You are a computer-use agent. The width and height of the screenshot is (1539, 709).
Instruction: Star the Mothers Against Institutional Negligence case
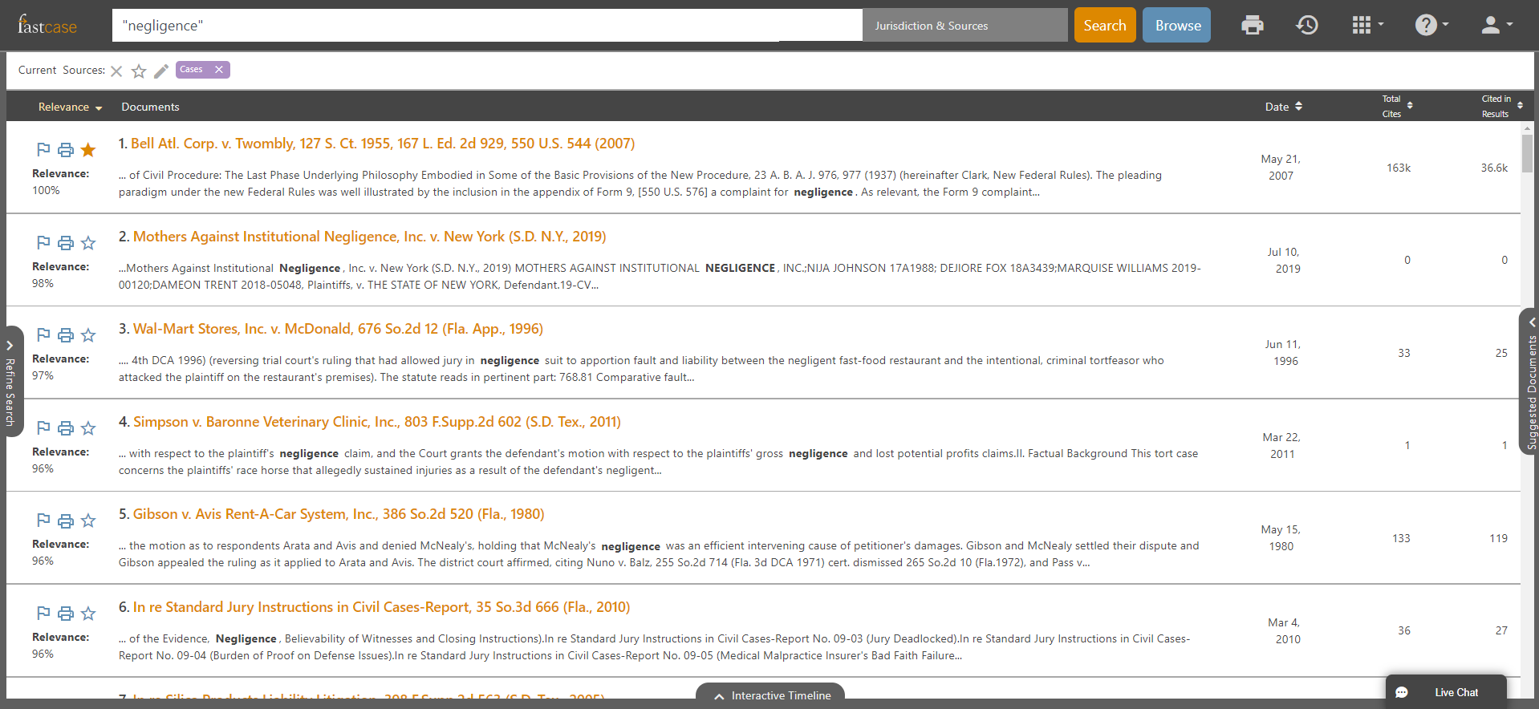(x=88, y=243)
